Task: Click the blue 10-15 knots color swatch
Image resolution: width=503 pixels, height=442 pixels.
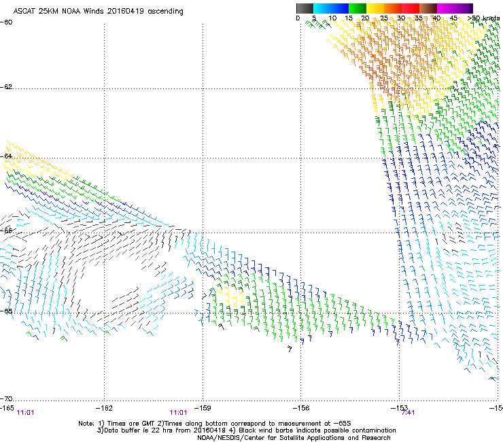Action: point(340,8)
